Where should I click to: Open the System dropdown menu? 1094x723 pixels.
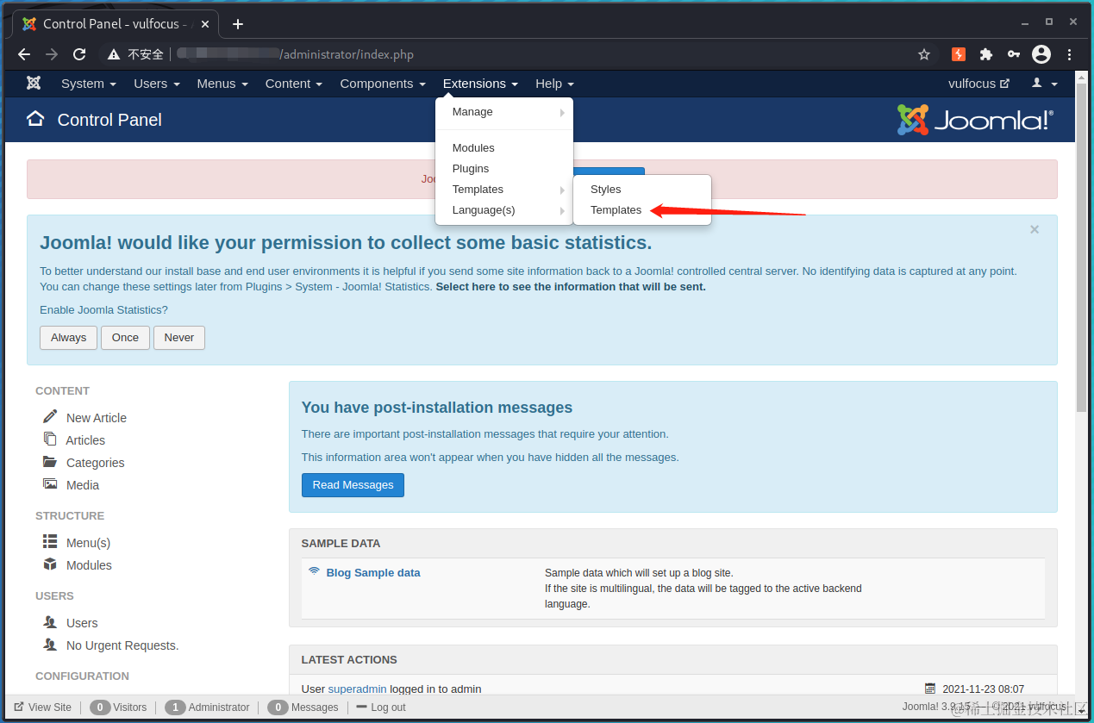coord(89,84)
